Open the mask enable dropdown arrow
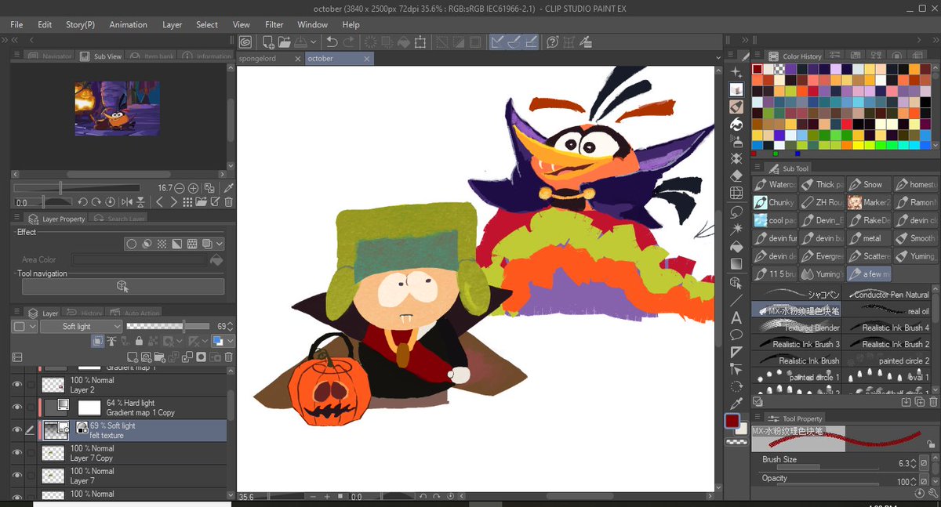 180,341
